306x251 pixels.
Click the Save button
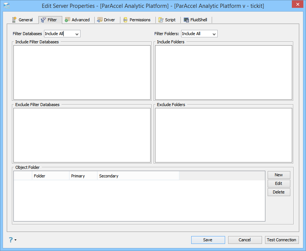tap(208, 240)
